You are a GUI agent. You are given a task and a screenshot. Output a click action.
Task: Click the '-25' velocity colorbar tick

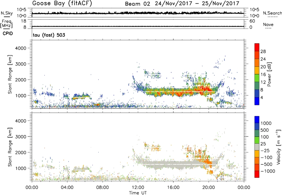pyautogui.click(x=265, y=151)
